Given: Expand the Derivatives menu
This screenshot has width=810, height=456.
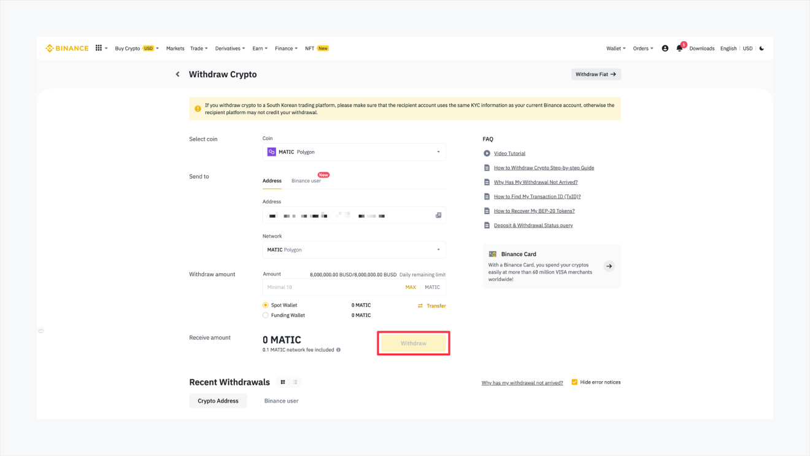Looking at the screenshot, I should tap(230, 48).
